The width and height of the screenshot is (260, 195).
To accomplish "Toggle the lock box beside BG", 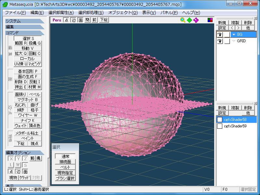I will click(227, 34).
